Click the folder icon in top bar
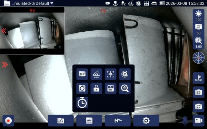Image resolution: width=207 pixels, height=129 pixels. [x=7, y=3]
